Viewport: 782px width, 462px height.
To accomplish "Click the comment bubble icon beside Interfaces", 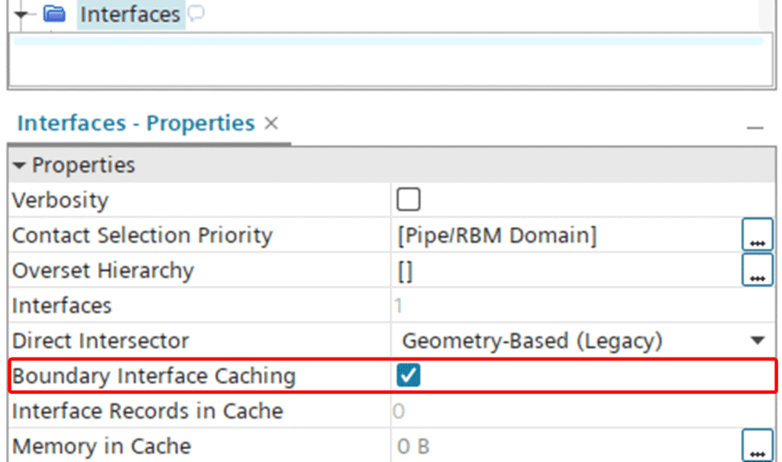I will tap(196, 15).
